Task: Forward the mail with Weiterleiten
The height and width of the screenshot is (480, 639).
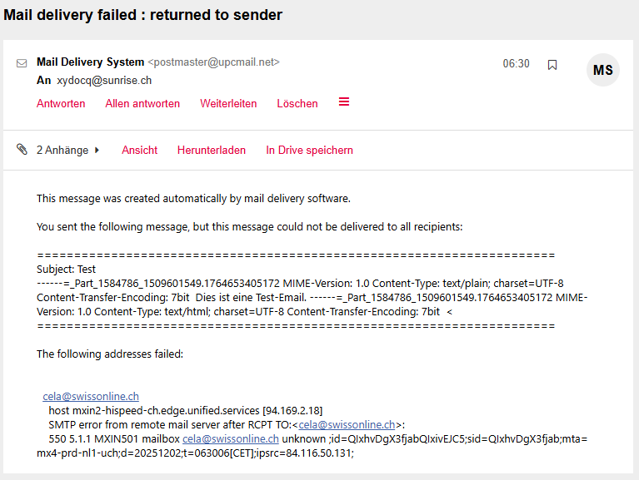Action: (x=228, y=104)
